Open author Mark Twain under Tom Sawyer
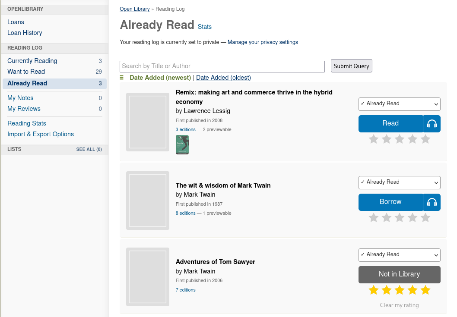This screenshot has height=317, width=457. [200, 271]
